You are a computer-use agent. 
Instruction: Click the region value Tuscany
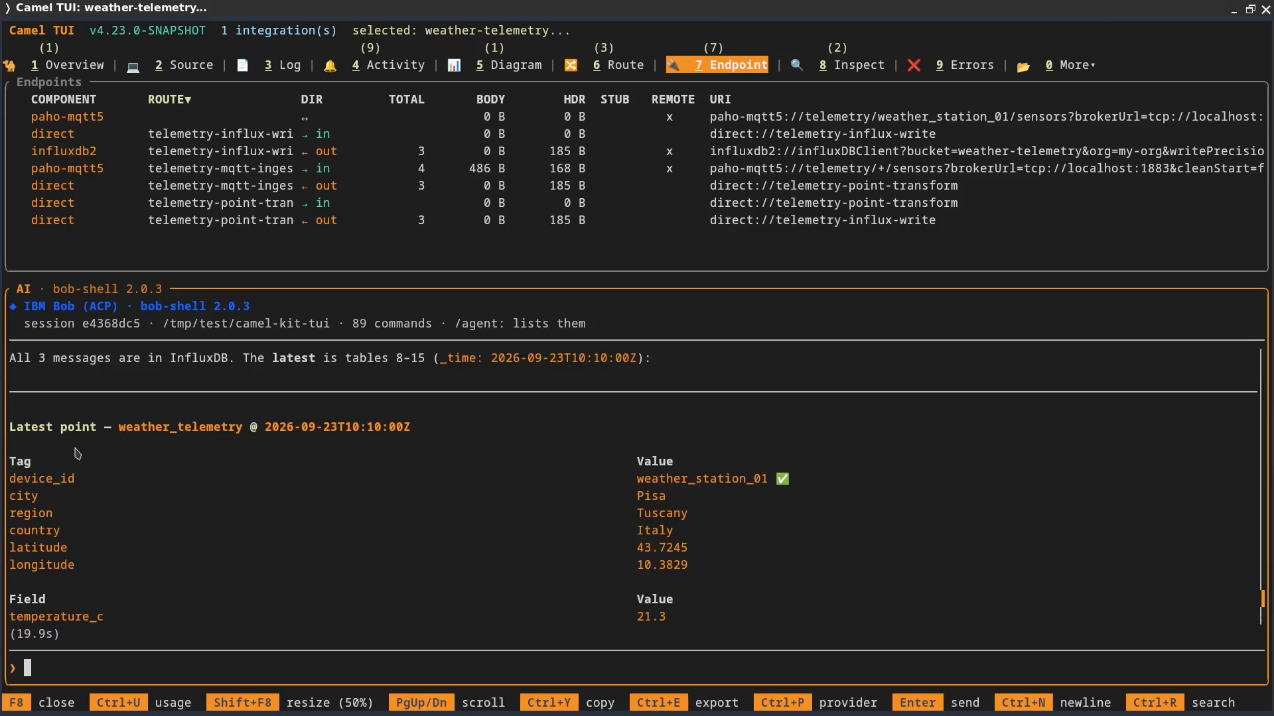[662, 513]
